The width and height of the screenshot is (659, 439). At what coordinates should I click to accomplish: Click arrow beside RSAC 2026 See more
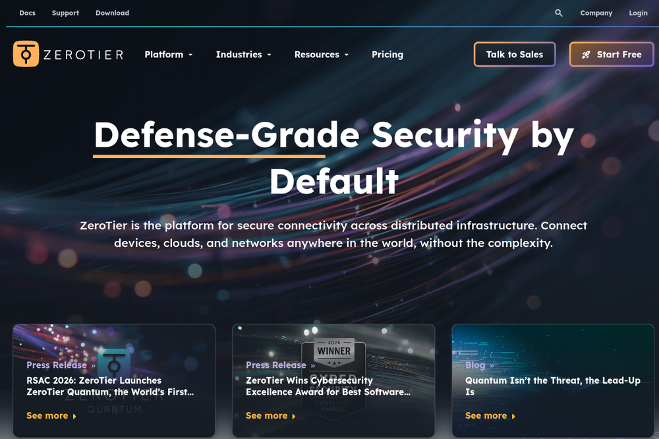74,417
